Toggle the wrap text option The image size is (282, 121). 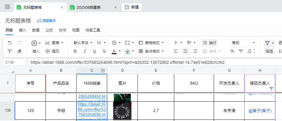209,43
